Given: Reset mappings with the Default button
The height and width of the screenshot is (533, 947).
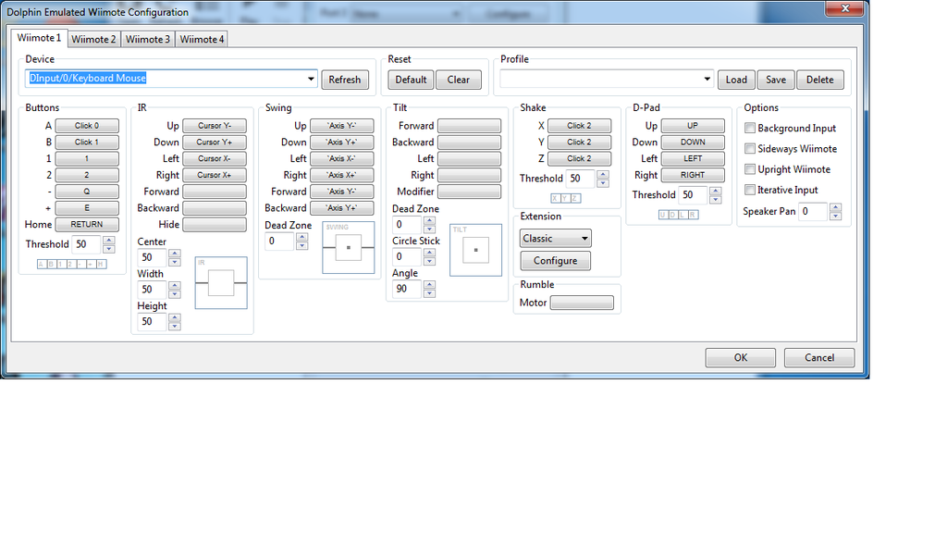Looking at the screenshot, I should point(411,80).
